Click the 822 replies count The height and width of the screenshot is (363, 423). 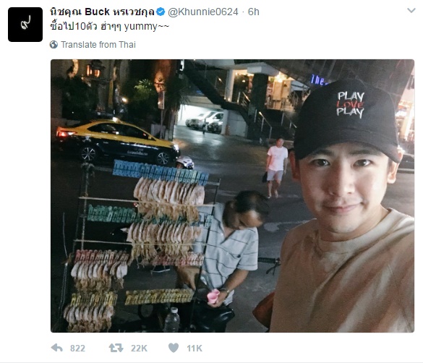[77, 348]
